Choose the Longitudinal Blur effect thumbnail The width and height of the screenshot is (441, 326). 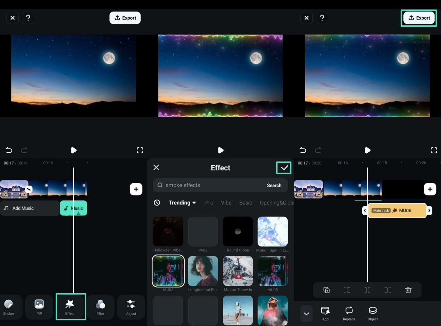click(x=203, y=271)
